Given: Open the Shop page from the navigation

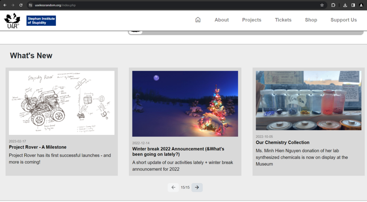Looking at the screenshot, I should [x=311, y=20].
